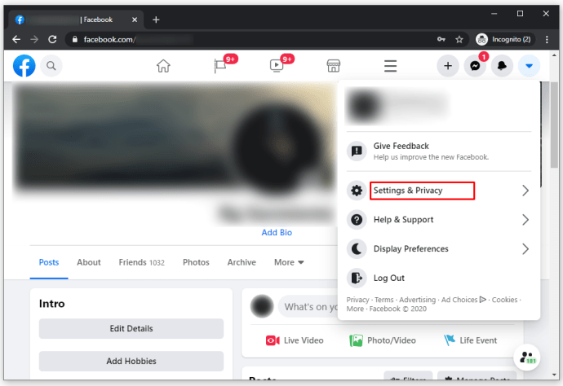Click the Photo/Video button
The width and height of the screenshot is (563, 386).
coord(383,340)
